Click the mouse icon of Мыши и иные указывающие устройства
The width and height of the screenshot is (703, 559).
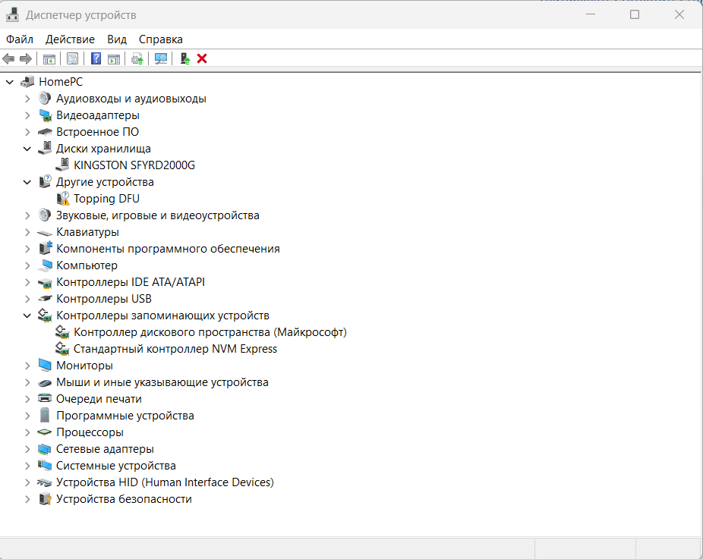tap(45, 382)
